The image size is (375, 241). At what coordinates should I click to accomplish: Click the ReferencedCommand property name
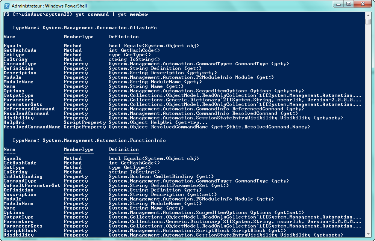[x=29, y=109]
